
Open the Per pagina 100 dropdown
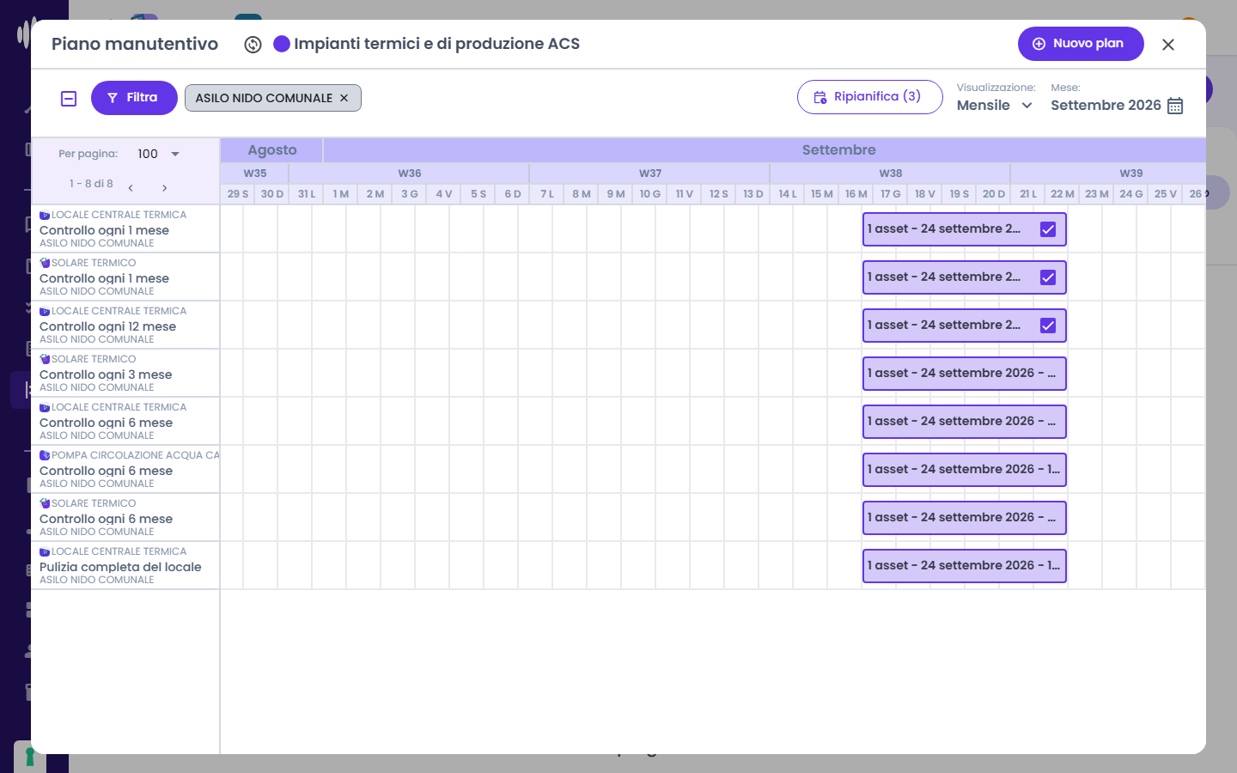coord(159,155)
